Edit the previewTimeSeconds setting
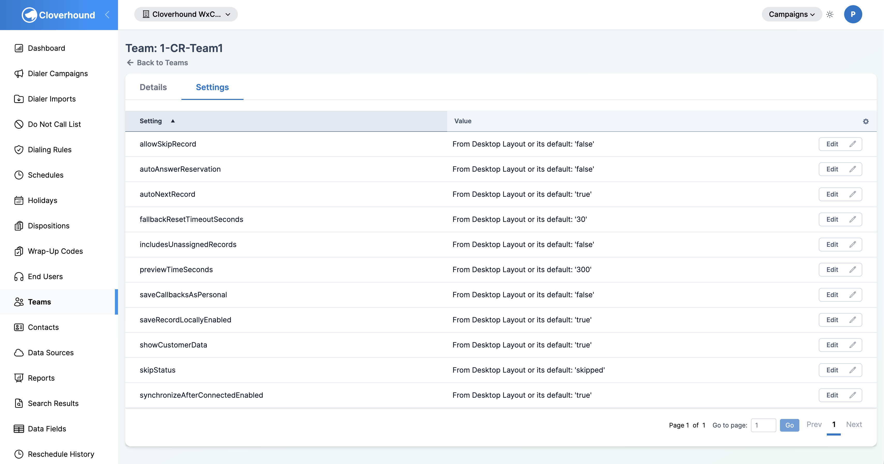 point(840,270)
